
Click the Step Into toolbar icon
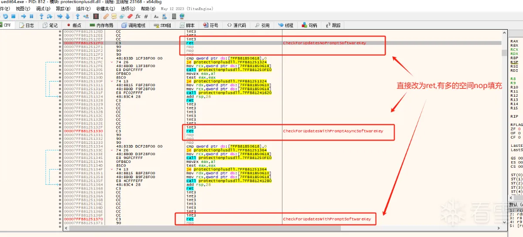[x=42, y=17]
